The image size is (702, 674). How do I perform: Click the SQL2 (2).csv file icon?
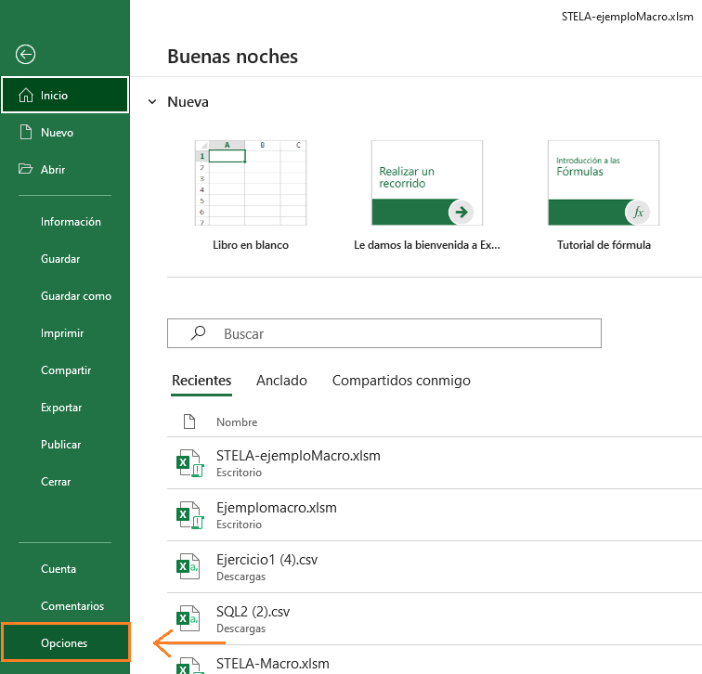188,618
